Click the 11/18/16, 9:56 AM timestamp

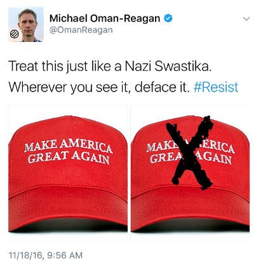(x=46, y=255)
